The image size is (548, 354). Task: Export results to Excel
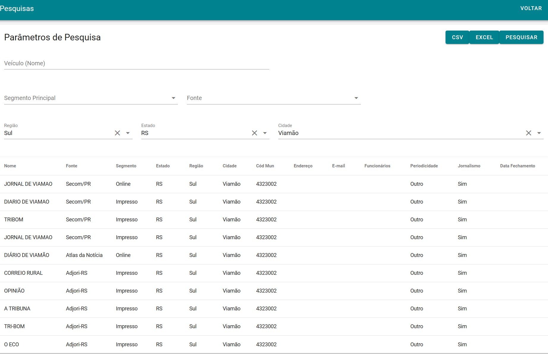point(484,37)
